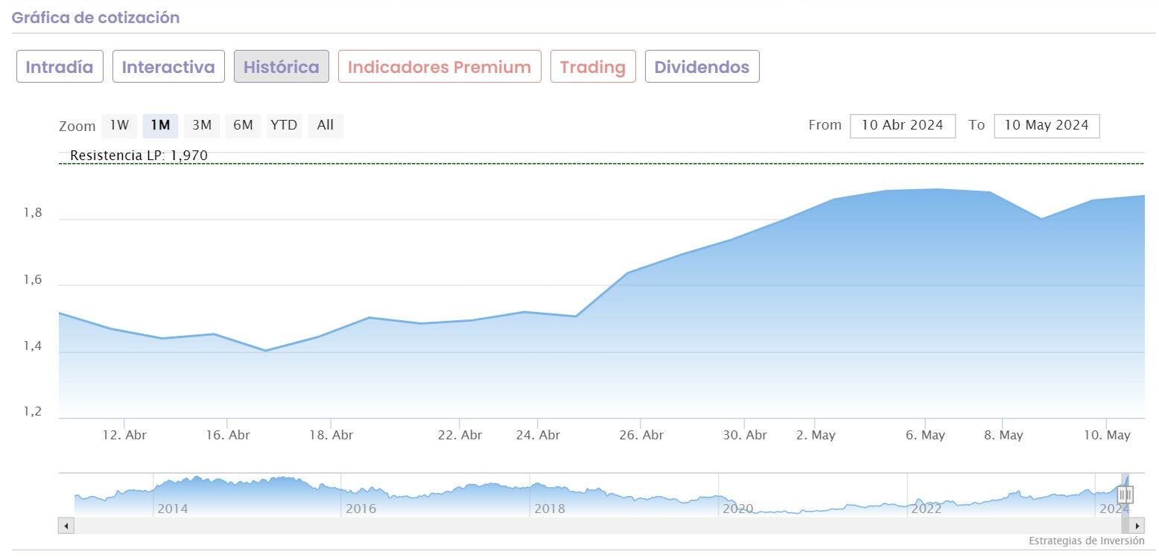Open the Intradía chart tab

(60, 67)
